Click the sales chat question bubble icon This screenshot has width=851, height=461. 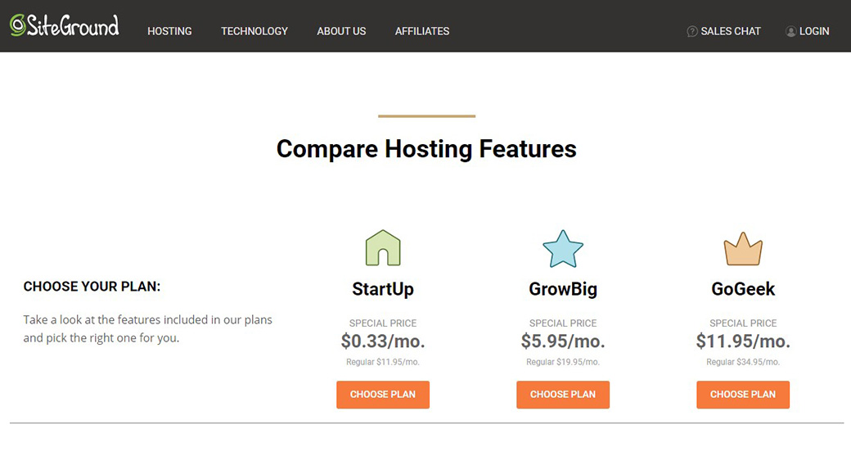click(x=692, y=31)
